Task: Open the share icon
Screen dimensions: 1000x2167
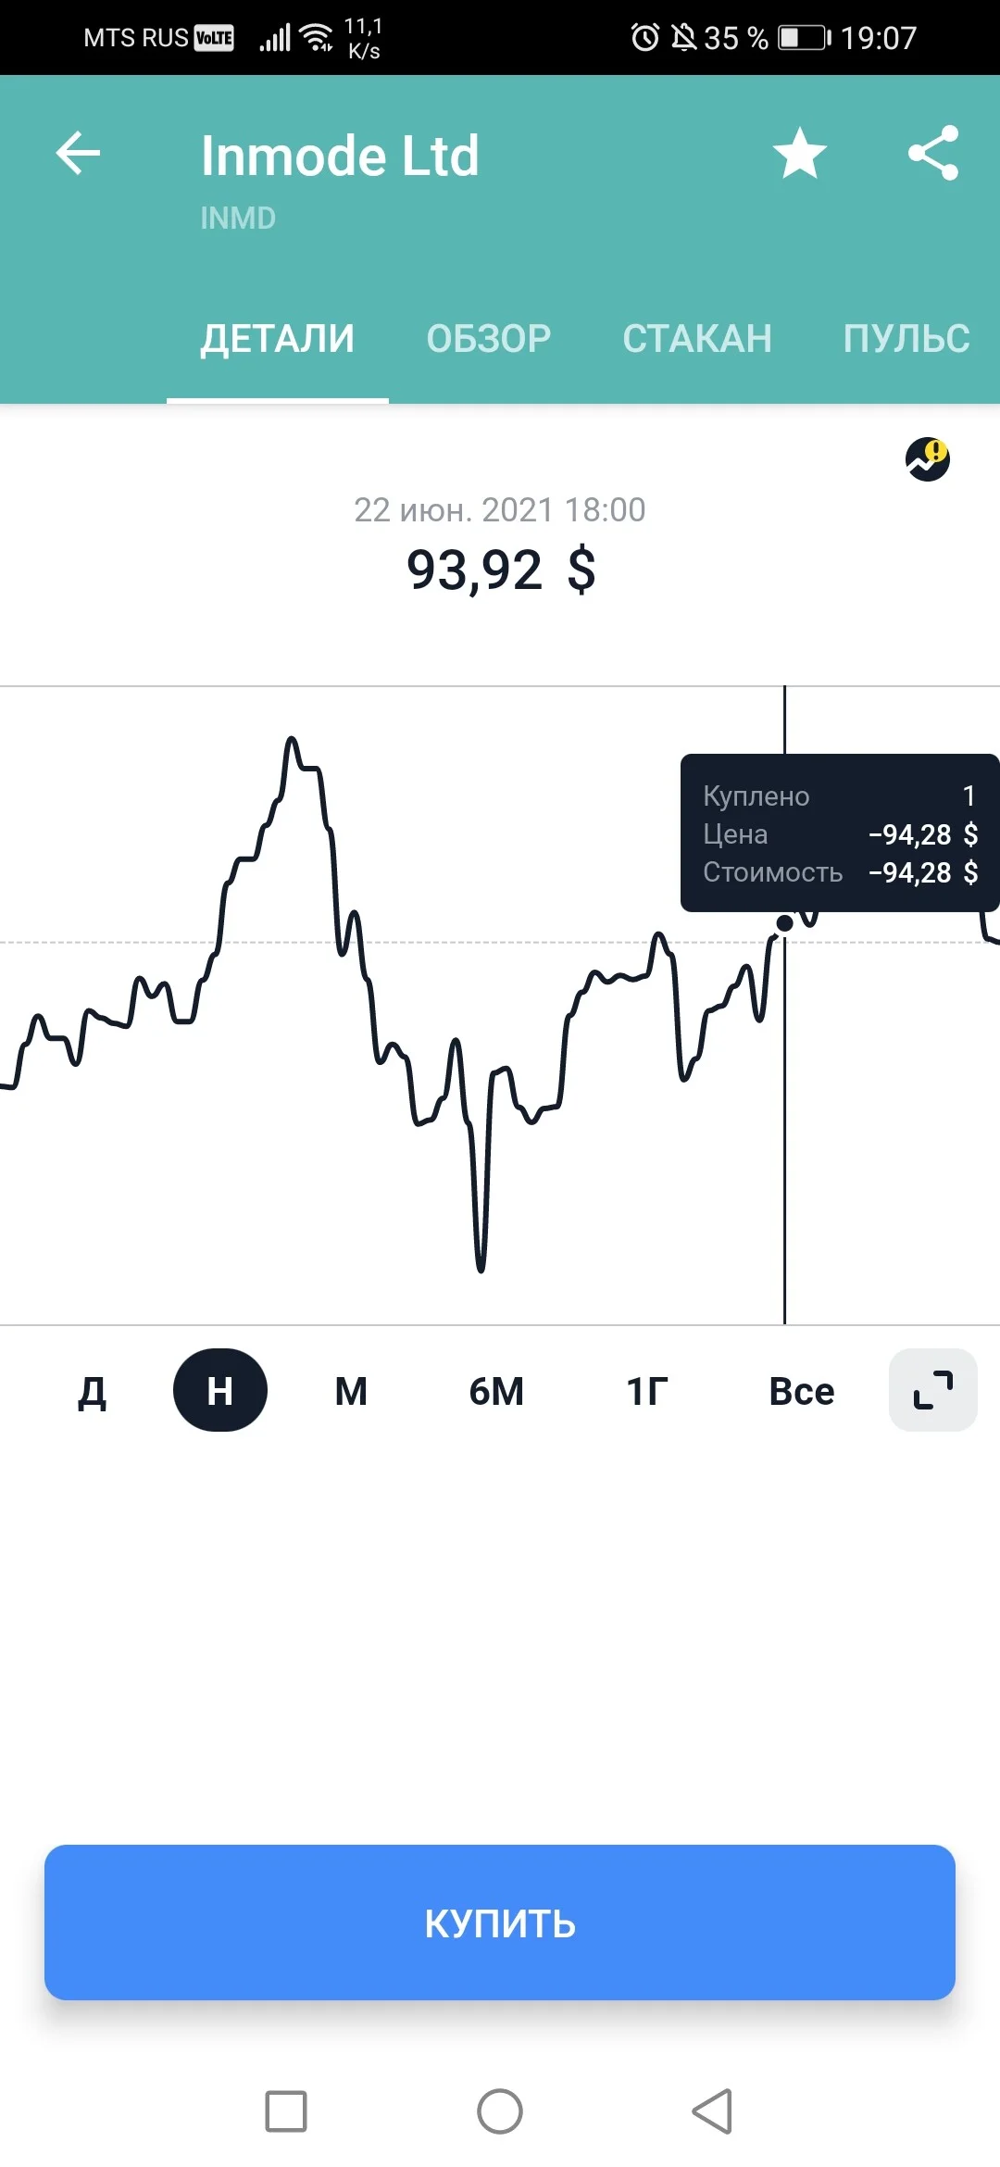Action: [x=932, y=153]
